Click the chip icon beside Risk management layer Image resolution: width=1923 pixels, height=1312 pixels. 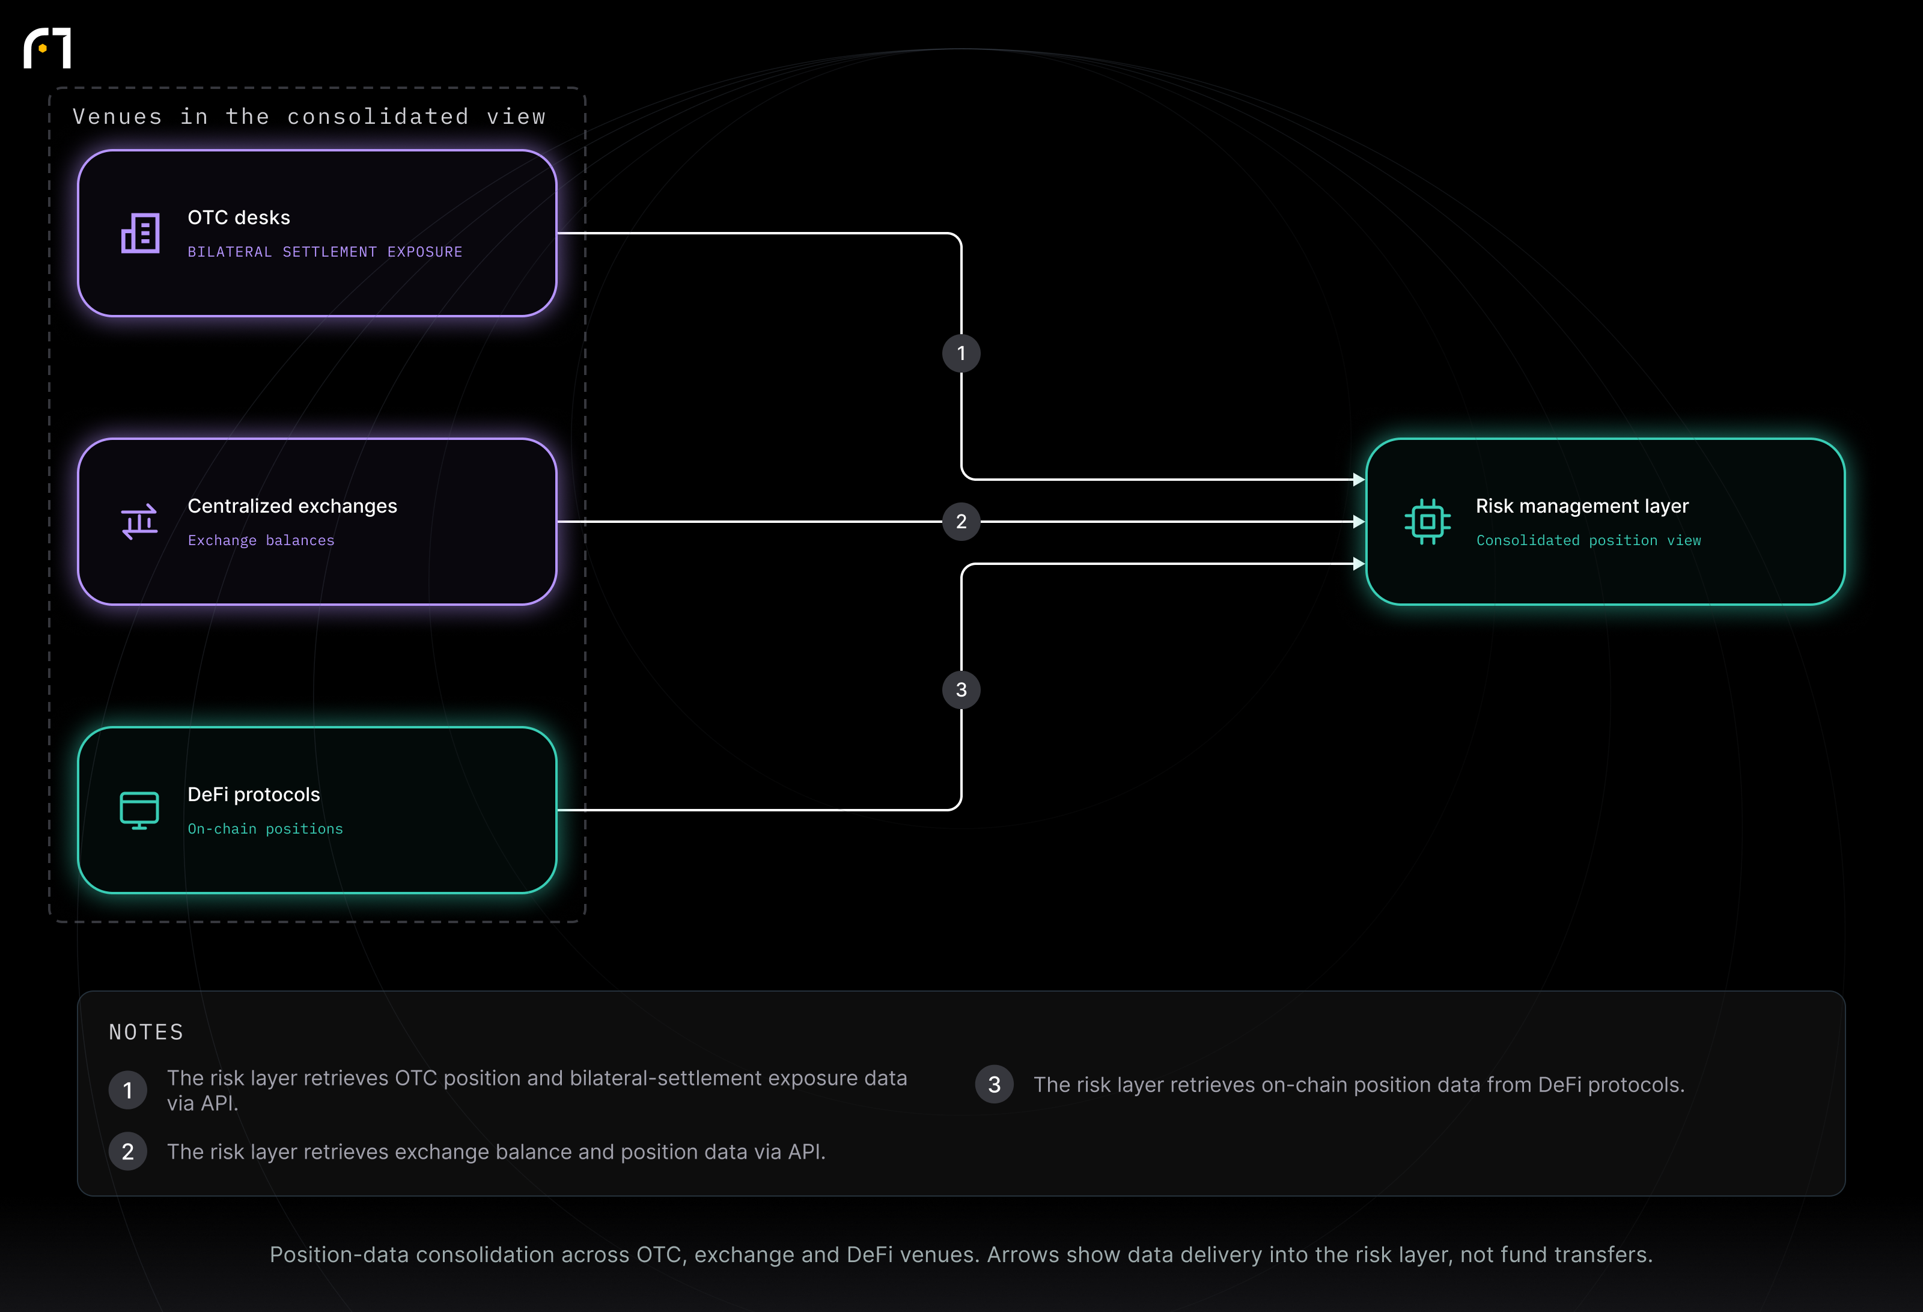click(x=1427, y=522)
